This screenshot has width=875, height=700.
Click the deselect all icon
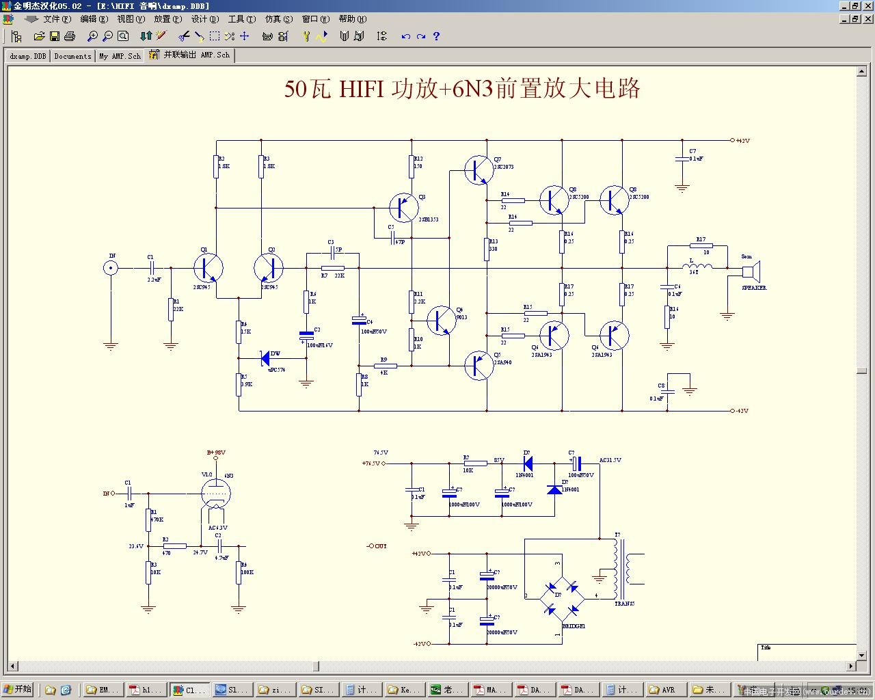point(230,36)
